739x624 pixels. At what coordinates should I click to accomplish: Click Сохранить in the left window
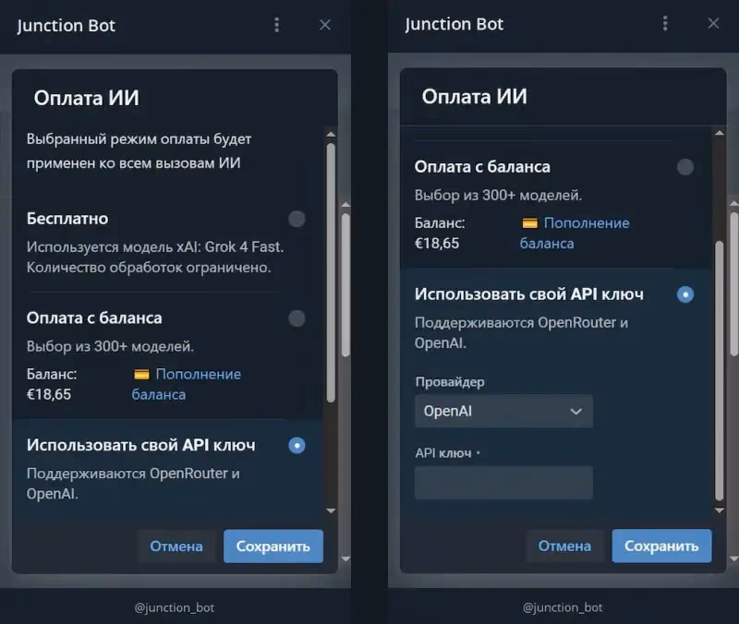tap(273, 546)
